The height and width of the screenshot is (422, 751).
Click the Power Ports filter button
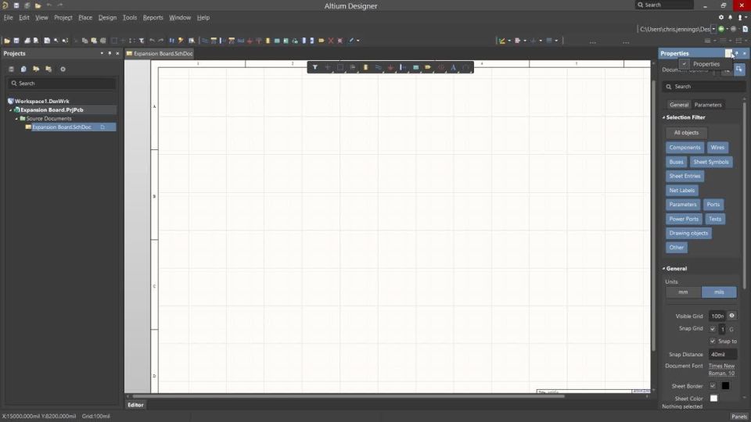(684, 219)
